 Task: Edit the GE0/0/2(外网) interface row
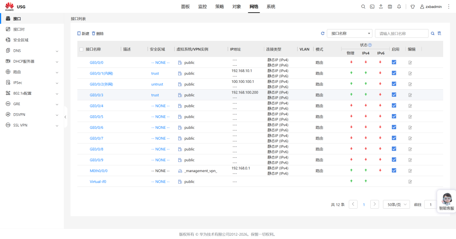410,84
